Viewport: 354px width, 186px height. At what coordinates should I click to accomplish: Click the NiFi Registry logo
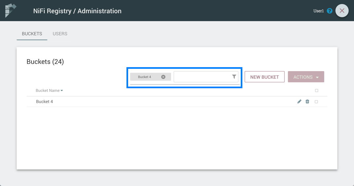pyautogui.click(x=11, y=11)
